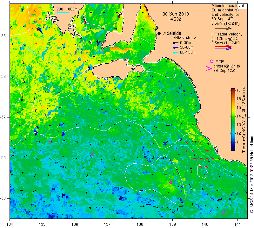Click the Adelaide label text
The height and width of the screenshot is (228, 254).
[x=172, y=33]
